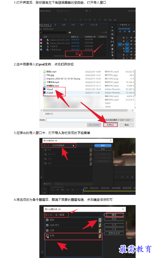The width and height of the screenshot is (154, 258).
Task: Select Snipaste_2022-02-12_10-30-36.png file
Action: click(63, 79)
